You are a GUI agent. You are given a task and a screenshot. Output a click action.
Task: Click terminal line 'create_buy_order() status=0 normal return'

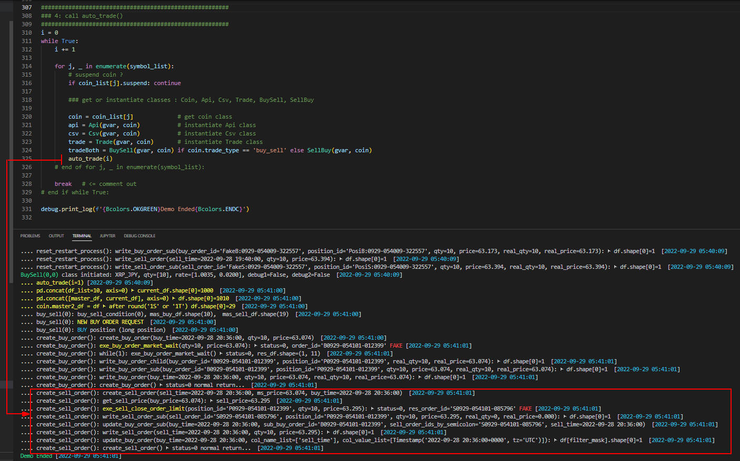169,385
